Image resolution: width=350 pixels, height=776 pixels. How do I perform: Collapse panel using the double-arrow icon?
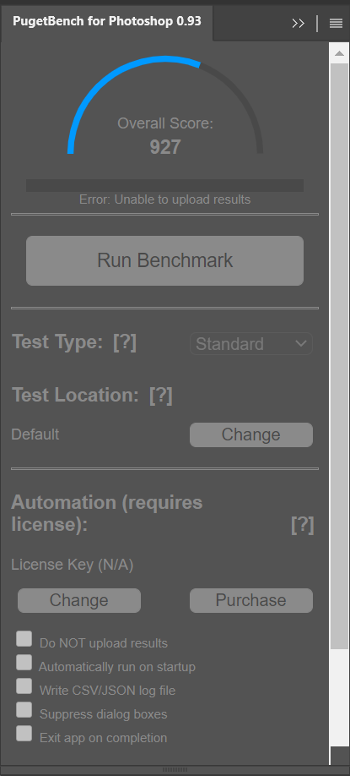click(x=298, y=24)
